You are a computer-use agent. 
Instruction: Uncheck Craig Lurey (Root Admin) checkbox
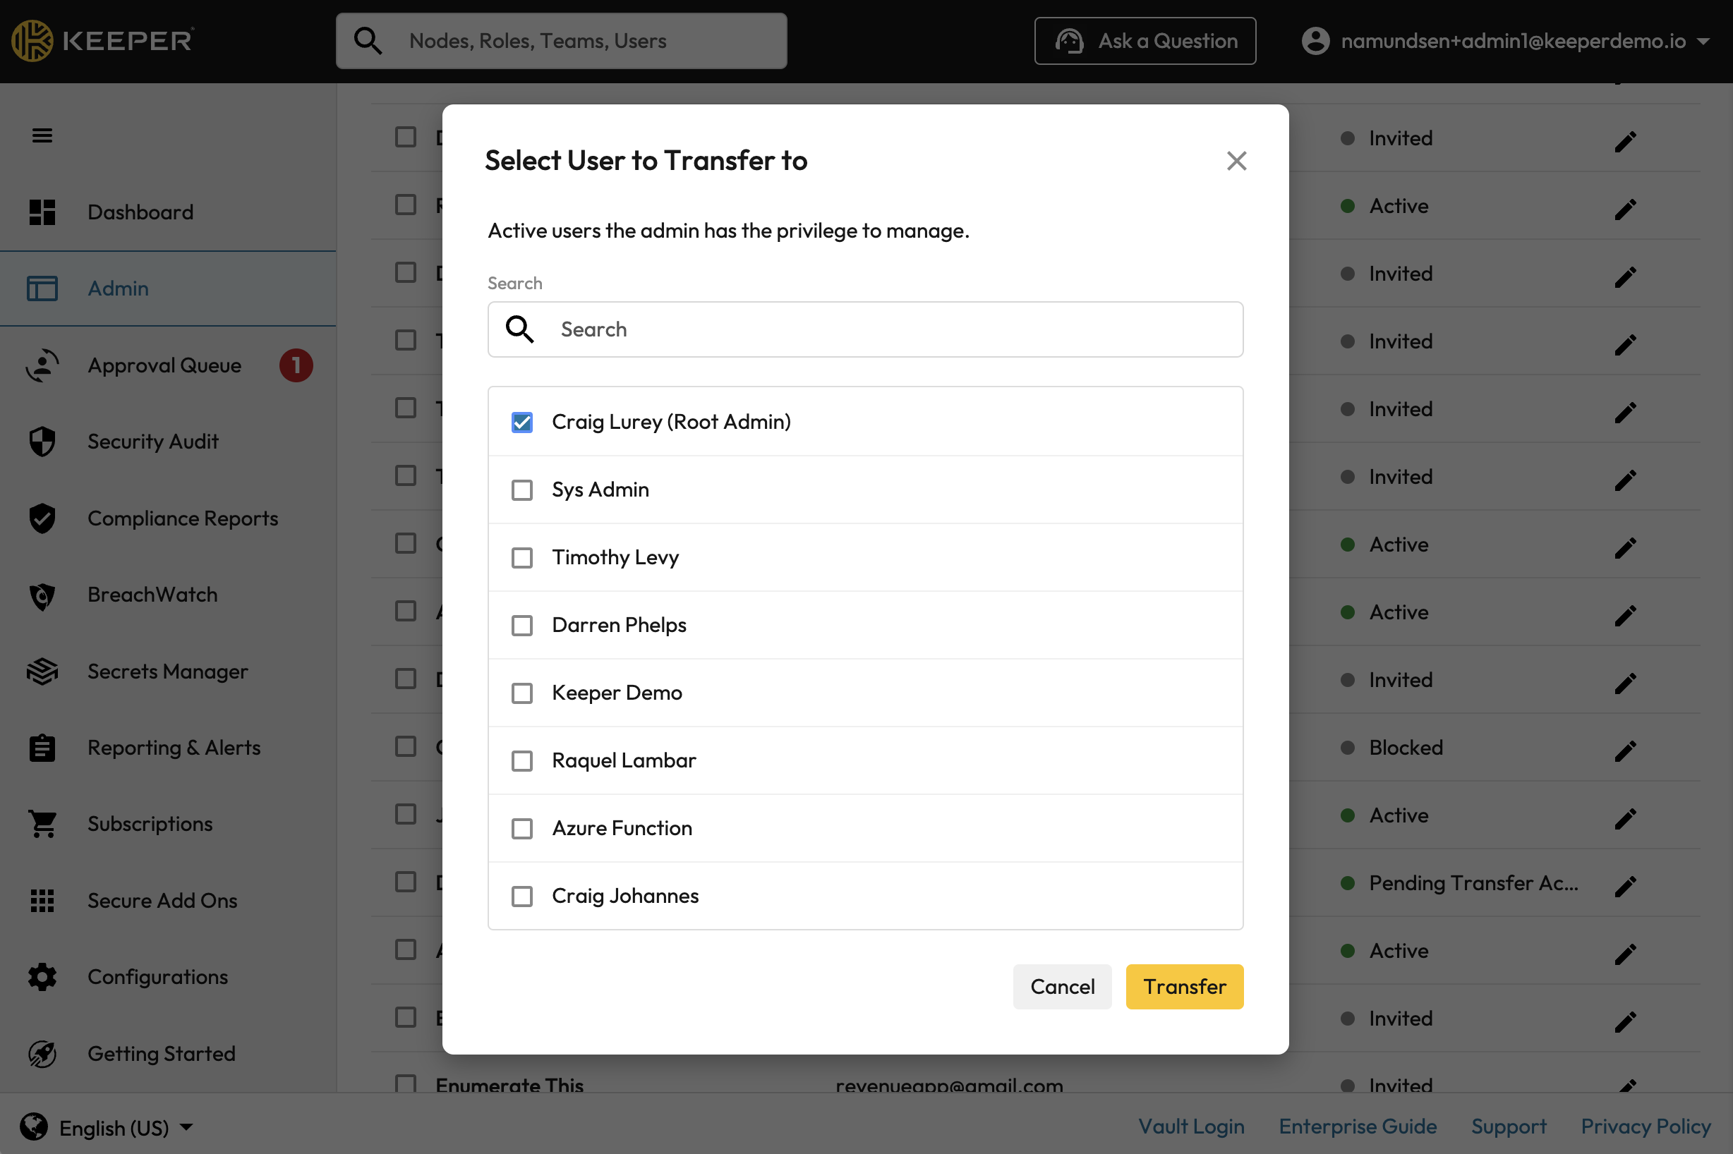pos(522,422)
